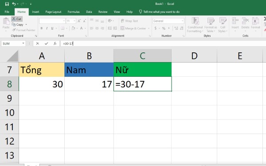Click the Decrease Font Size icon
The width and height of the screenshot is (266, 166).
click(85, 21)
